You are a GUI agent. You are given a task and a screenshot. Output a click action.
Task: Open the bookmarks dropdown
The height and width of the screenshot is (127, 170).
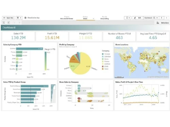[x=128, y=18]
